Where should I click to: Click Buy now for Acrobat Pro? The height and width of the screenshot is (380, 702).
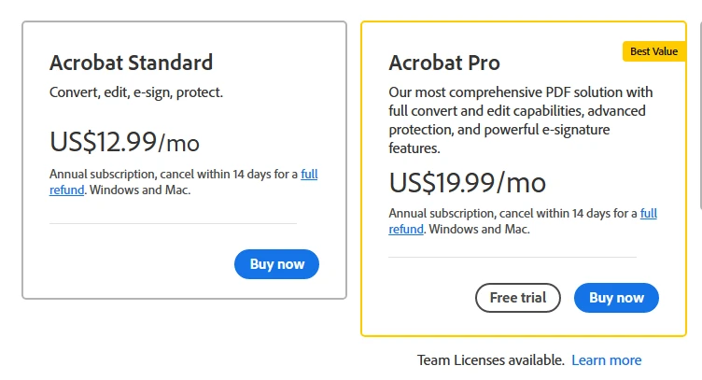click(616, 298)
